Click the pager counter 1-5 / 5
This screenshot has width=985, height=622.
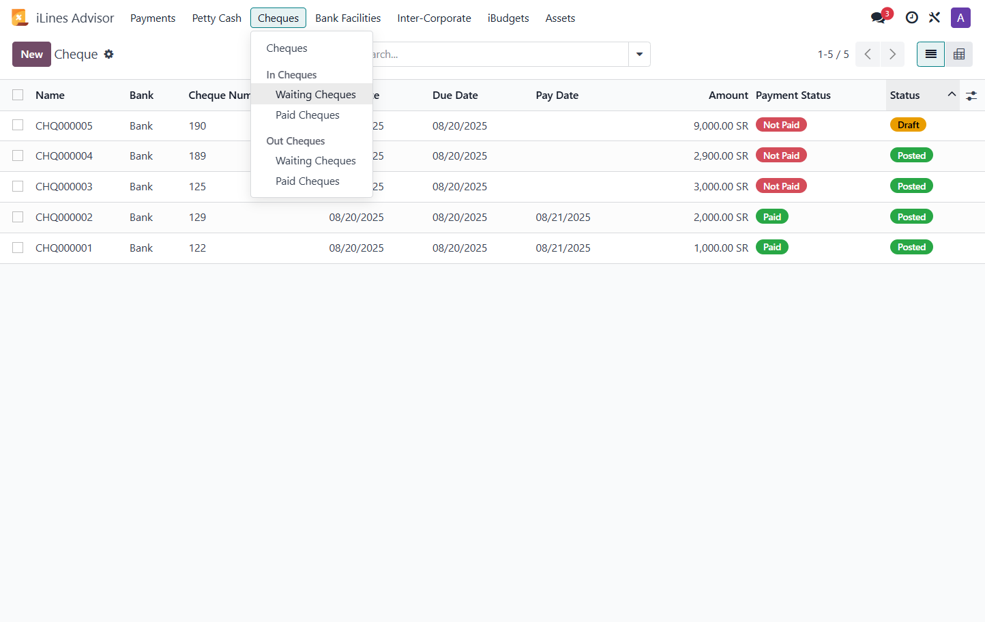tap(833, 55)
